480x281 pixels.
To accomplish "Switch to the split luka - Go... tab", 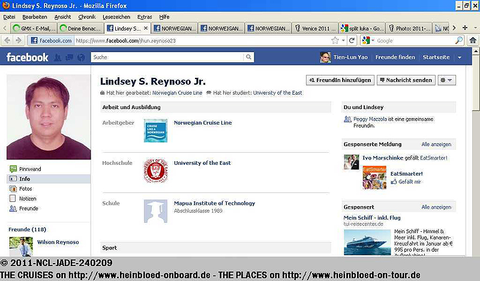I will pyautogui.click(x=362, y=28).
